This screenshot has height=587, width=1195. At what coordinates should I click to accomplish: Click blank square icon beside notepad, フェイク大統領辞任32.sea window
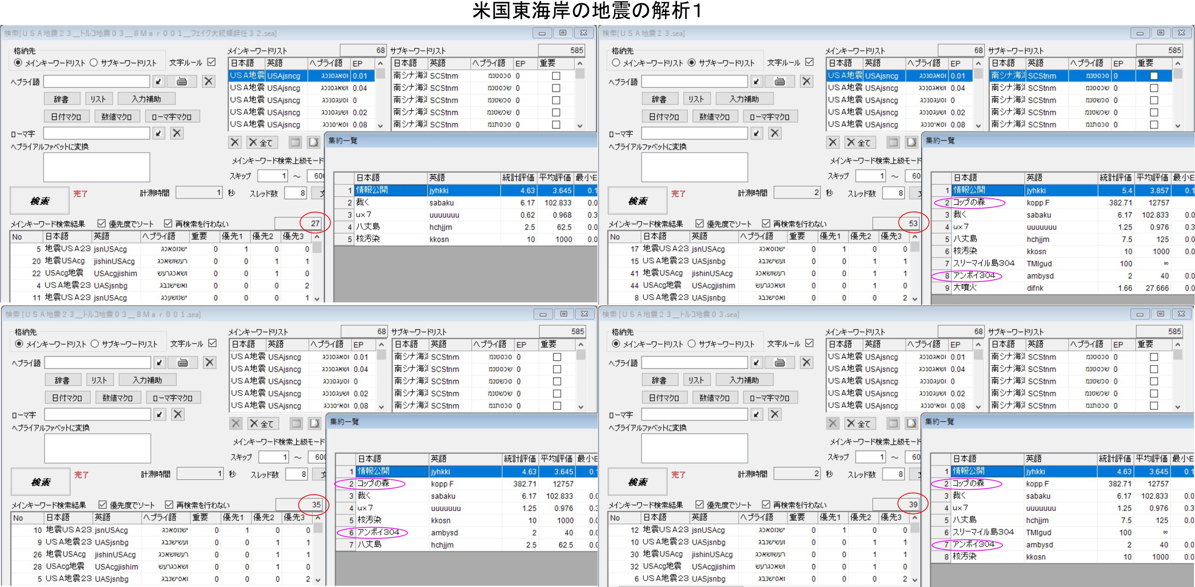pyautogui.click(x=295, y=142)
